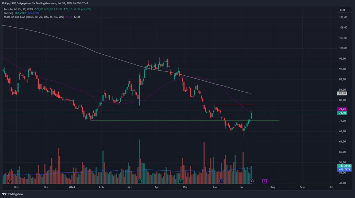The image size is (355, 198).
Task: Open the blue dividend marker in June
Action: point(222,181)
